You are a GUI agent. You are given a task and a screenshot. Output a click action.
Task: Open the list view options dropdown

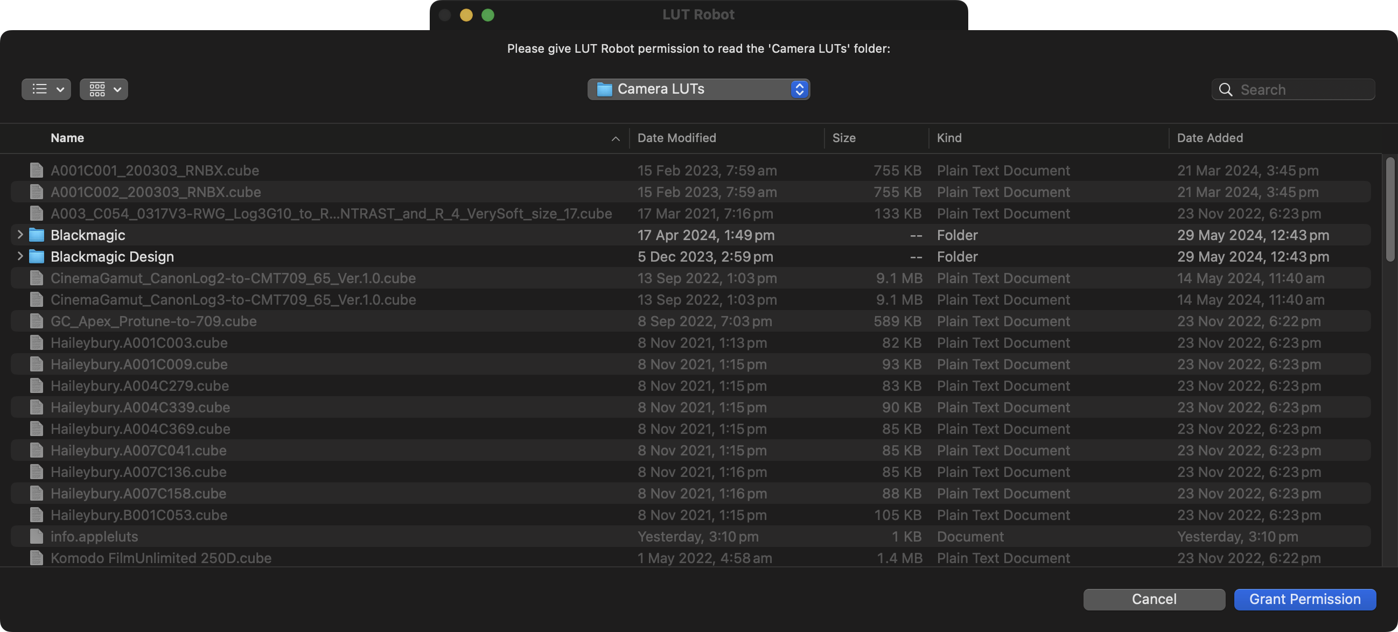tap(46, 89)
